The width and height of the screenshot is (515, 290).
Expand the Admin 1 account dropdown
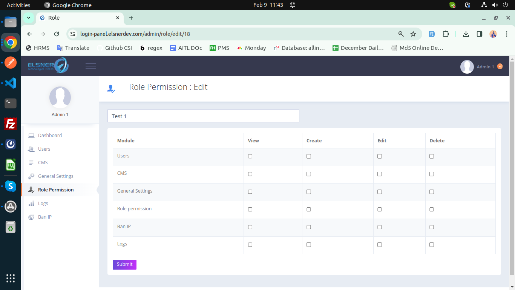[x=500, y=66]
